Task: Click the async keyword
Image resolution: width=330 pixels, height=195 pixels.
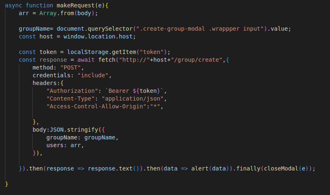Action: (x=14, y=6)
